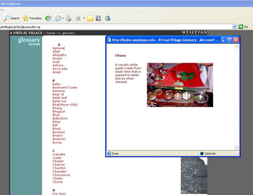
Task: Maximize the Virtual Village Glossary popup
Action: click(x=230, y=40)
